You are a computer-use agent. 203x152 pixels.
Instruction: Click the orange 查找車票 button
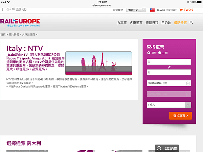click(180, 116)
